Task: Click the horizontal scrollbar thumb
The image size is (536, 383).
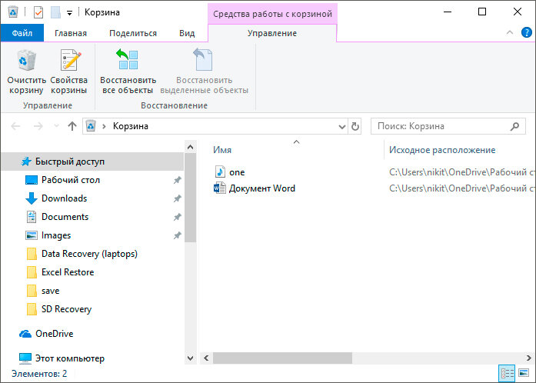Action: click(x=282, y=358)
